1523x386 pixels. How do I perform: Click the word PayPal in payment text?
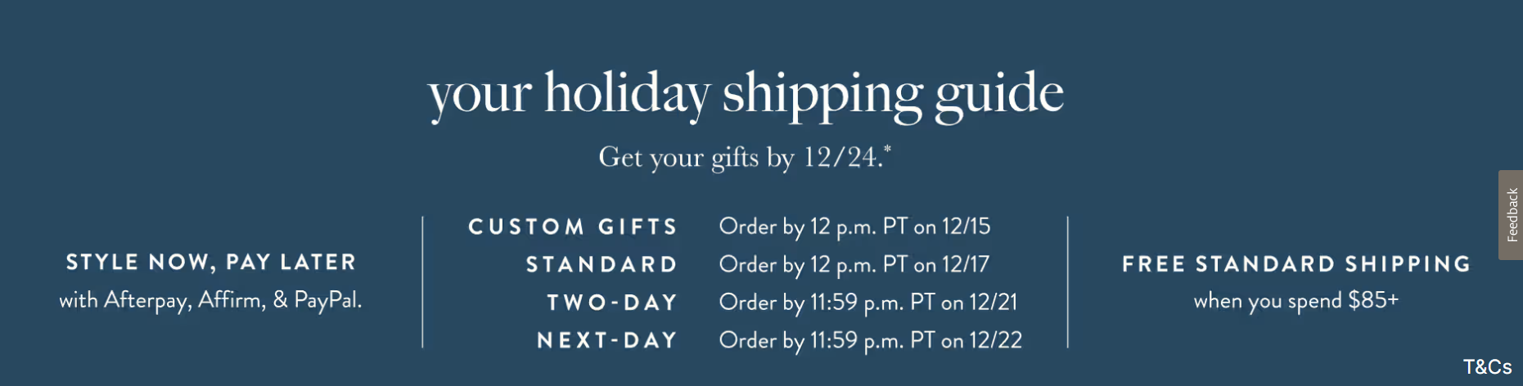[x=327, y=300]
